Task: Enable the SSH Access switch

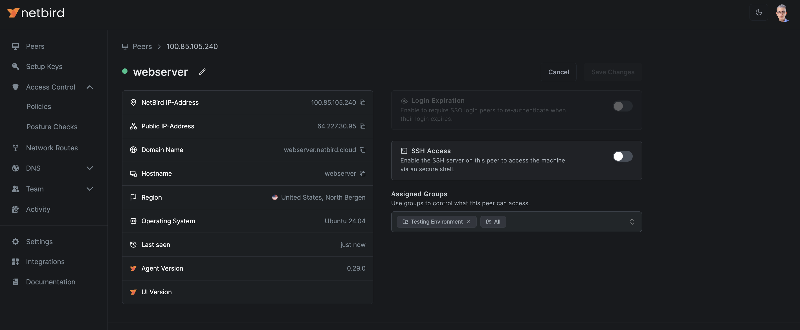Action: click(622, 157)
